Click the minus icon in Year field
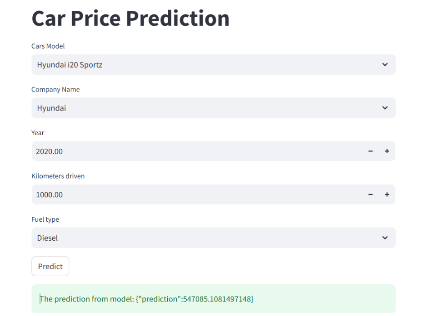 click(370, 151)
